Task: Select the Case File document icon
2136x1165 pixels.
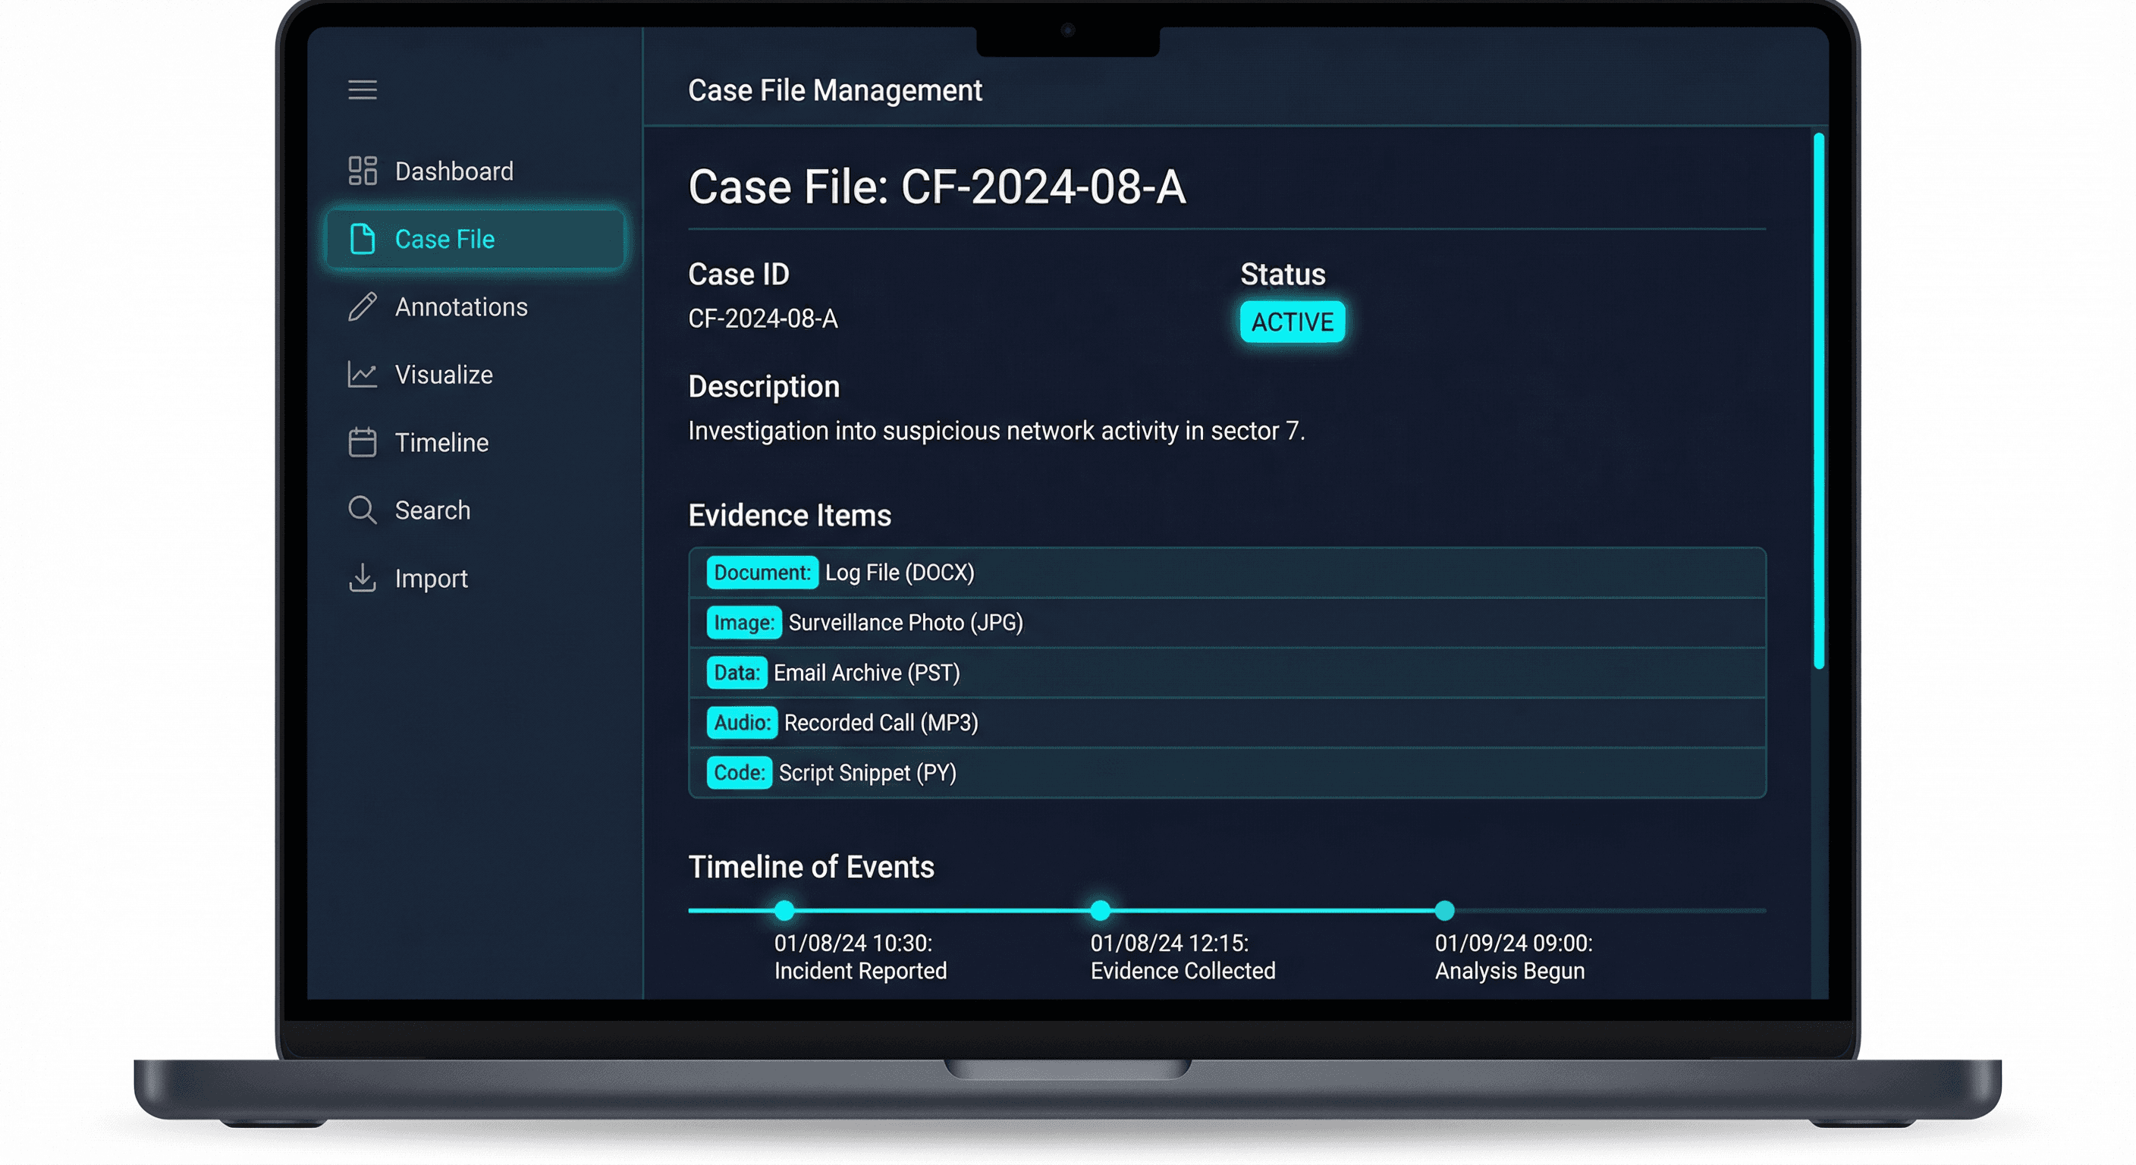Action: coord(362,239)
